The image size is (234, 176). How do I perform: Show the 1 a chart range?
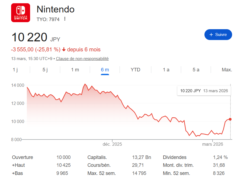click(166, 70)
